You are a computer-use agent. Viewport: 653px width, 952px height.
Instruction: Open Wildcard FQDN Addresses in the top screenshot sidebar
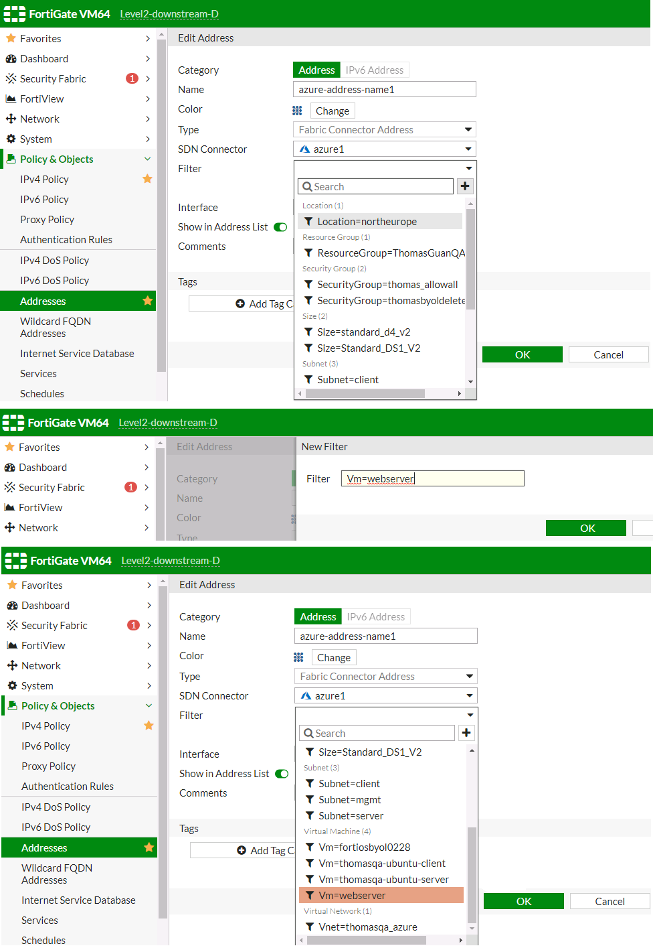(56, 327)
